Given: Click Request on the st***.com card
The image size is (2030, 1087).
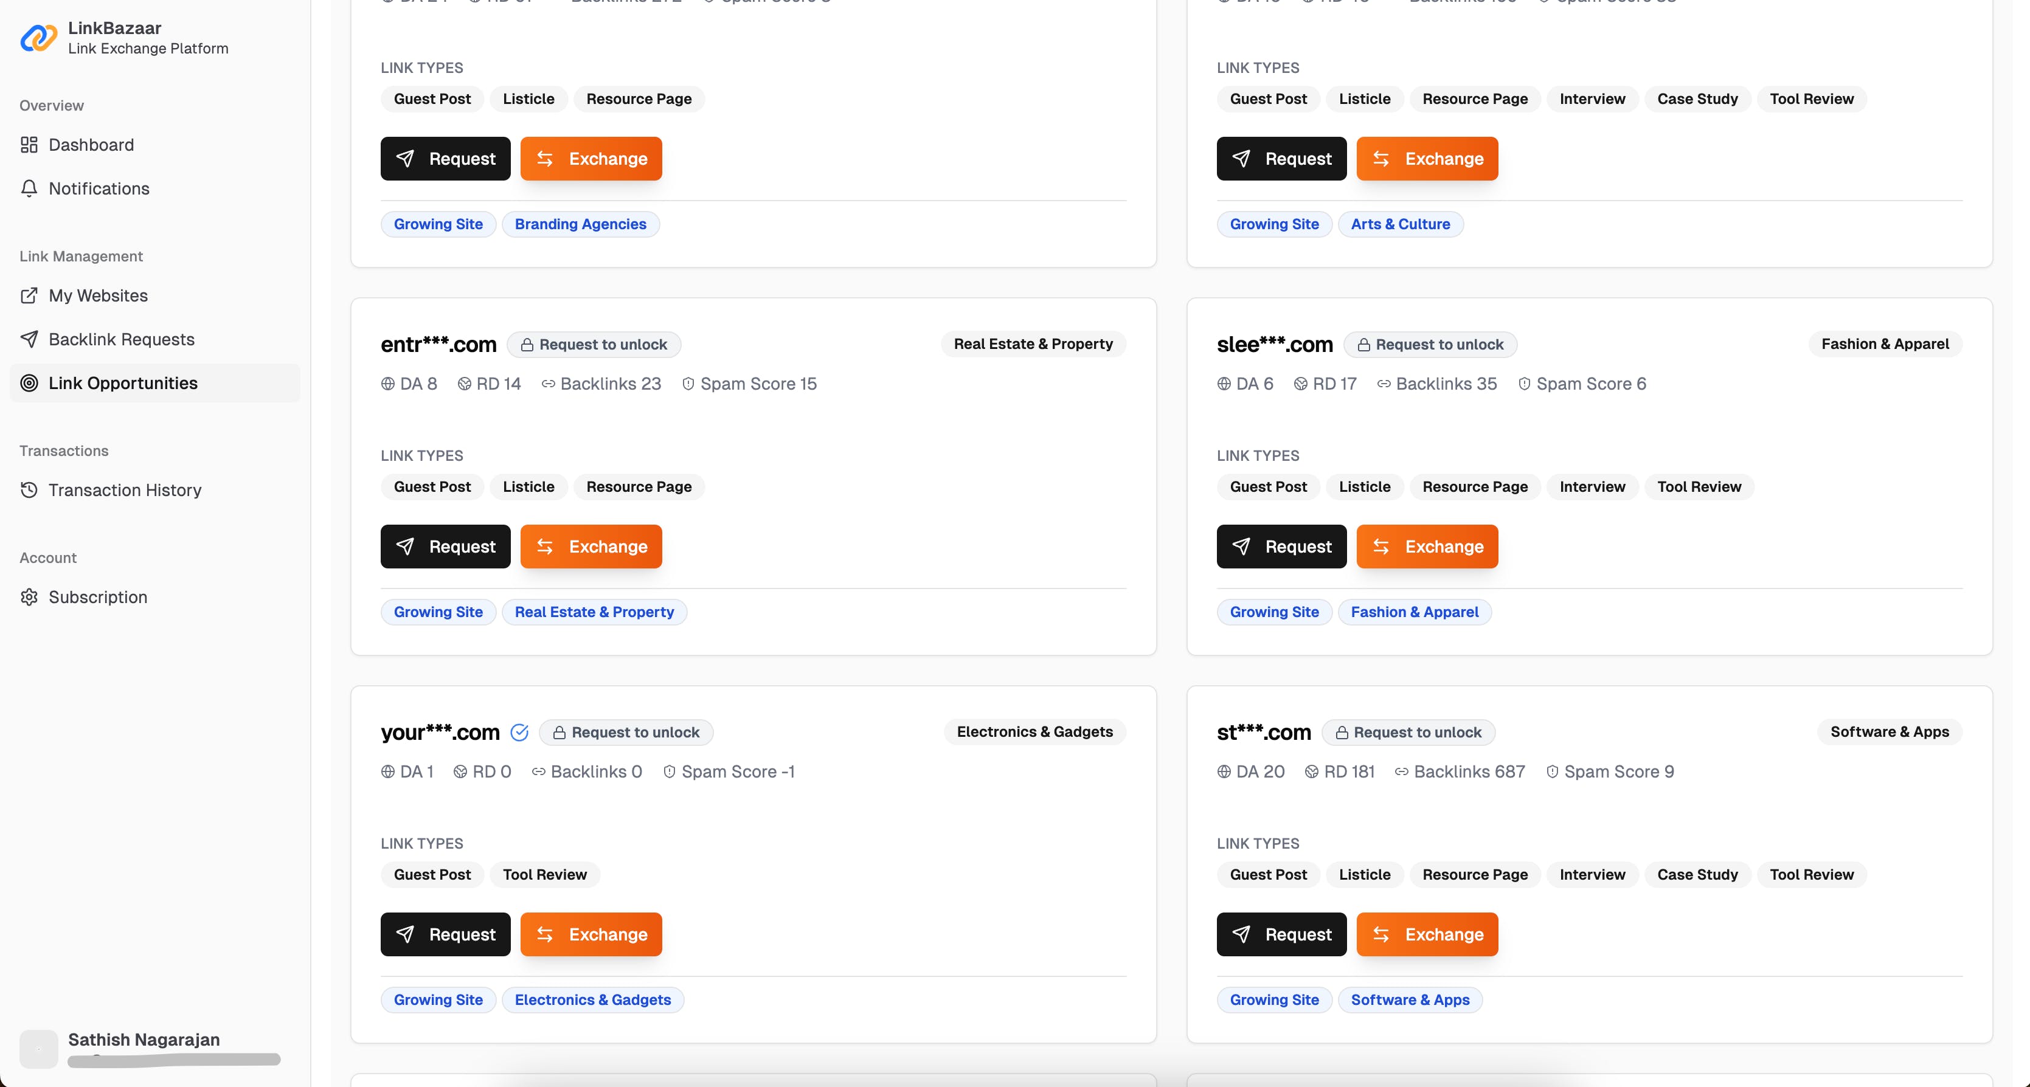Looking at the screenshot, I should pyautogui.click(x=1281, y=934).
